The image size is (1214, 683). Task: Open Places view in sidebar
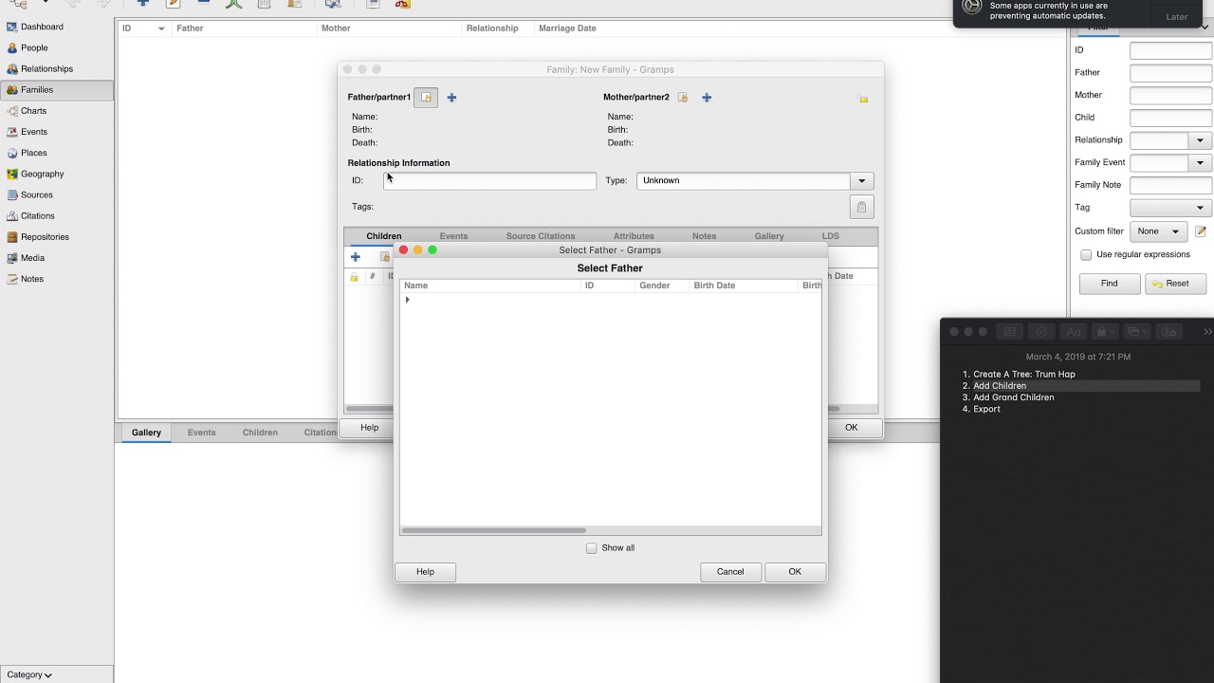tap(33, 153)
